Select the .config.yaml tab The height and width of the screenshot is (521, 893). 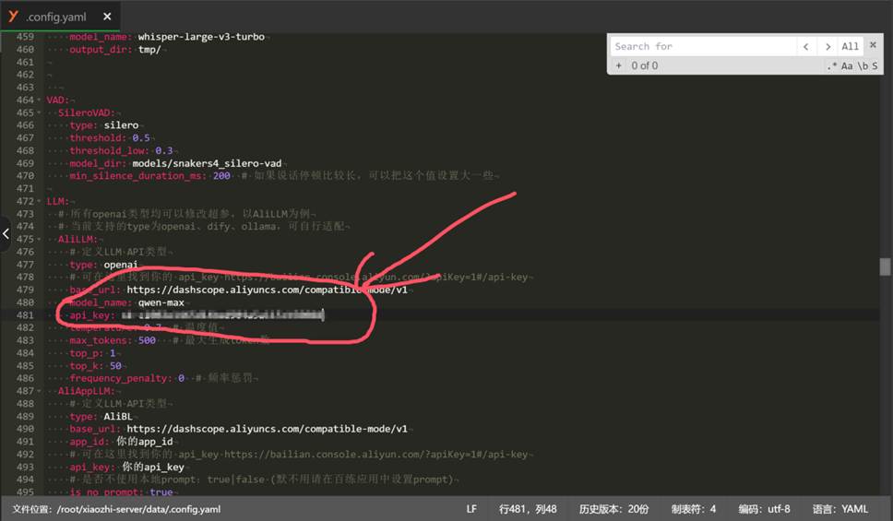click(x=57, y=15)
